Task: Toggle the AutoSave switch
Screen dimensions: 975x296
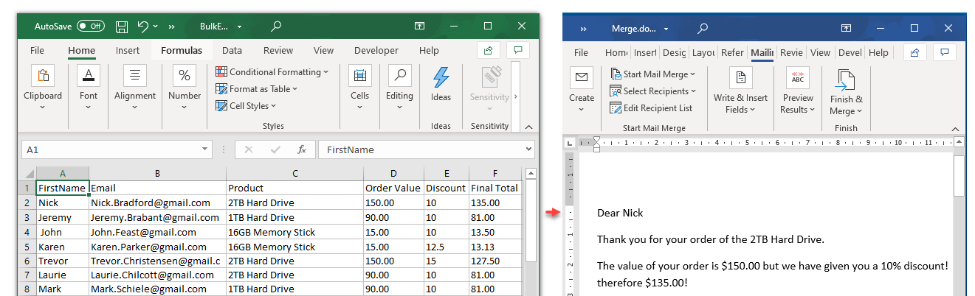Action: pyautogui.click(x=91, y=26)
